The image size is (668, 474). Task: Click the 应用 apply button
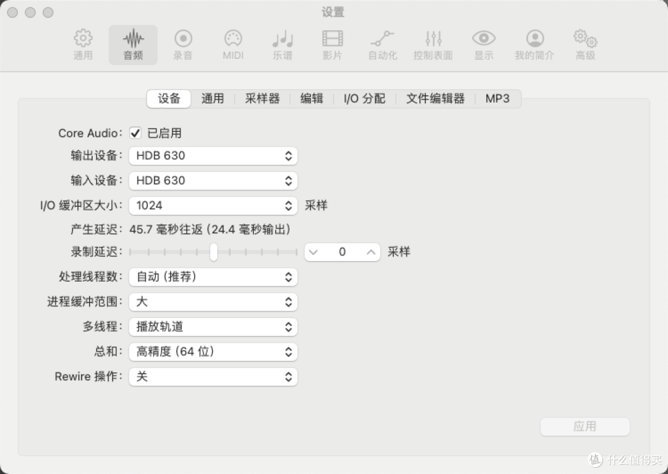(x=584, y=427)
